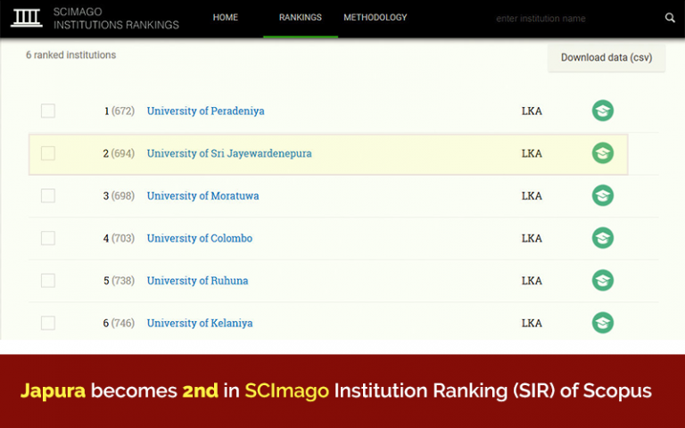Click University of Peradeniya's green graduation cap icon

[x=603, y=111]
